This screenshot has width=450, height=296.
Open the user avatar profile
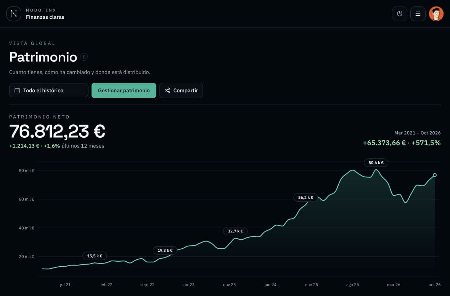pos(436,13)
